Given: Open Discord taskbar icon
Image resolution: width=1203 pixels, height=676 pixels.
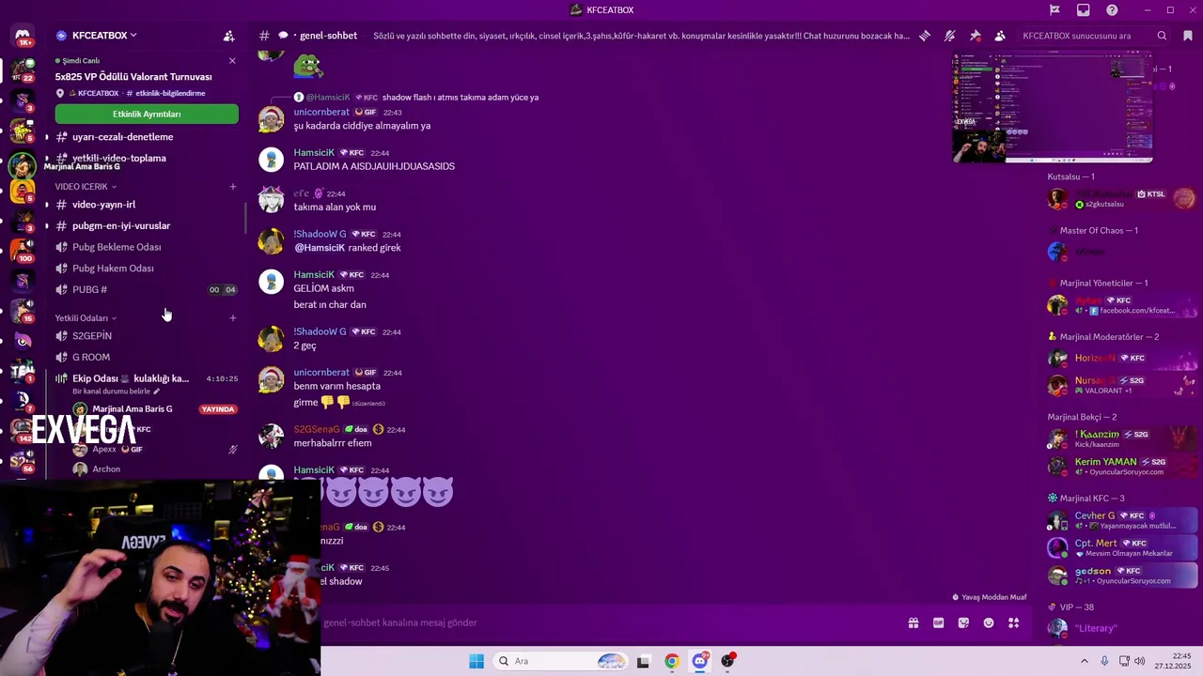Looking at the screenshot, I should pyautogui.click(x=700, y=661).
